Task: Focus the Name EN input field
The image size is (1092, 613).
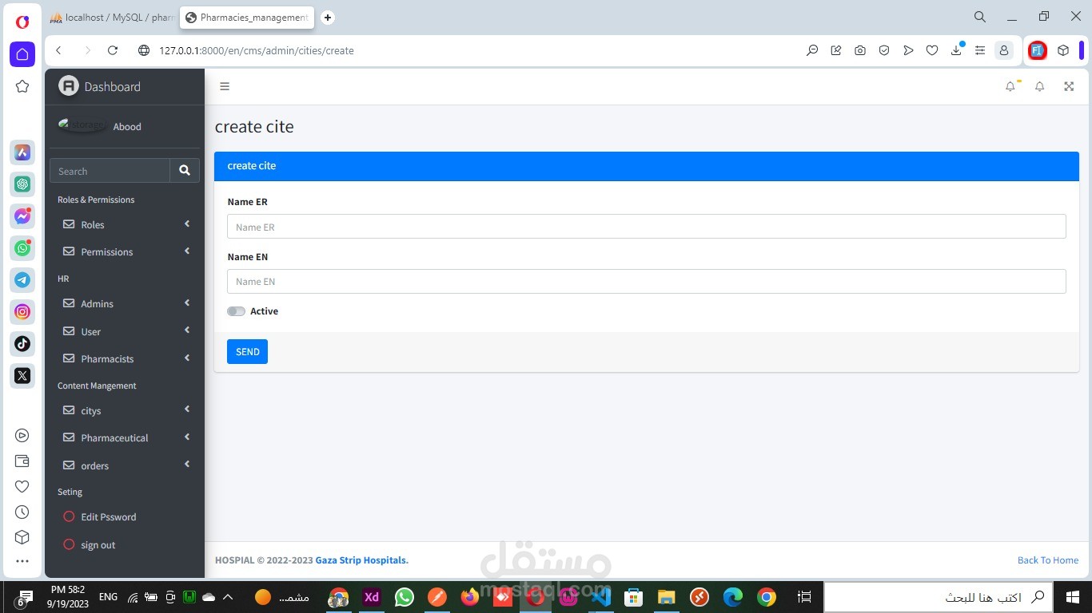Action: [647, 281]
